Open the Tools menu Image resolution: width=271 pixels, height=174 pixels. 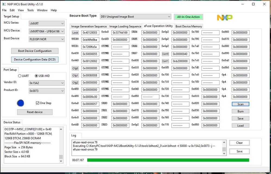tap(30, 10)
